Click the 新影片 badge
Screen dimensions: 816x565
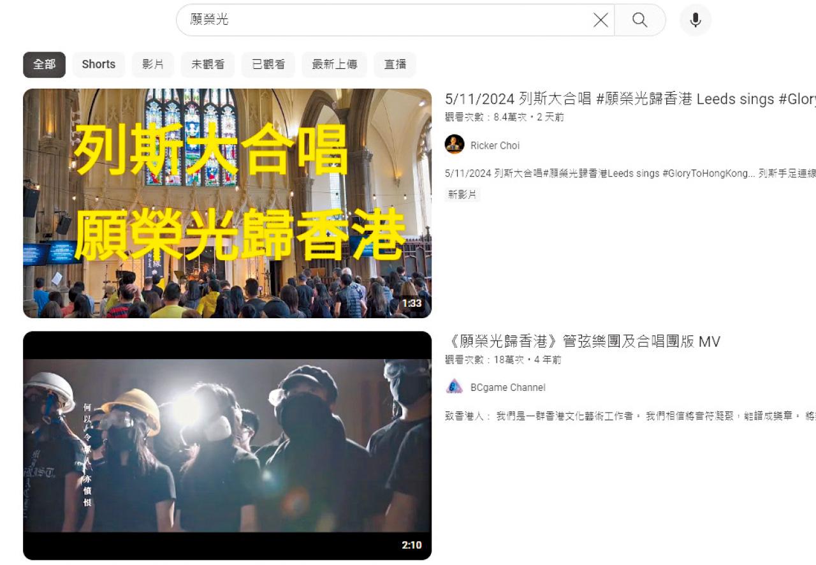[x=462, y=194]
